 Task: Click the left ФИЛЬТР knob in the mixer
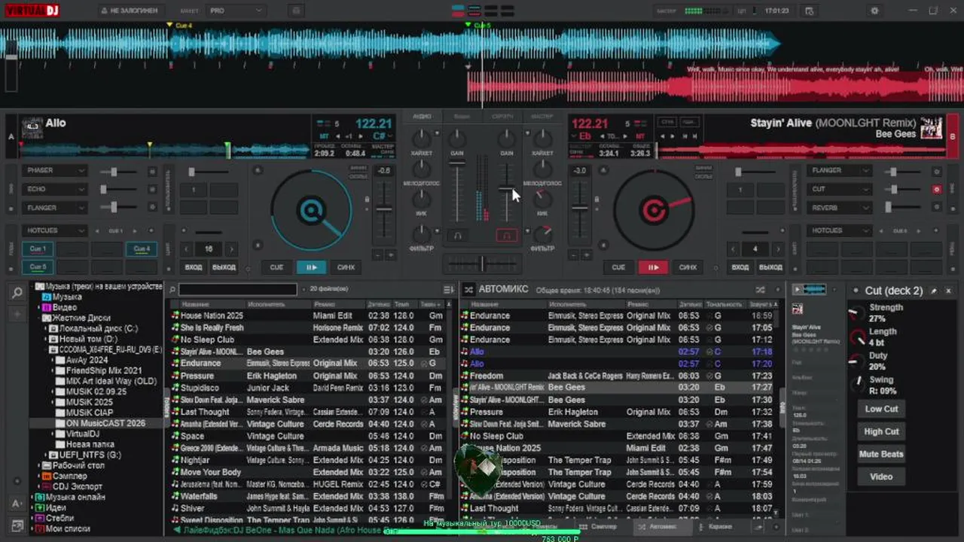(422, 233)
